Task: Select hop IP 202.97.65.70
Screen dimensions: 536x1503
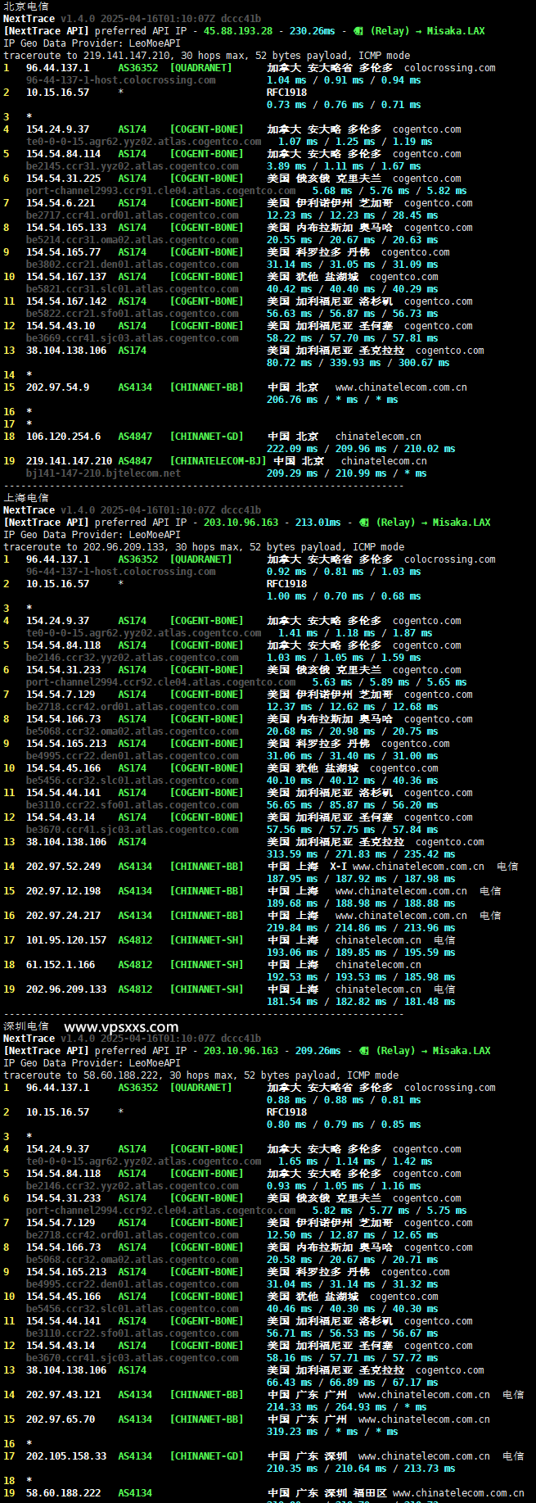Action: [61, 1419]
